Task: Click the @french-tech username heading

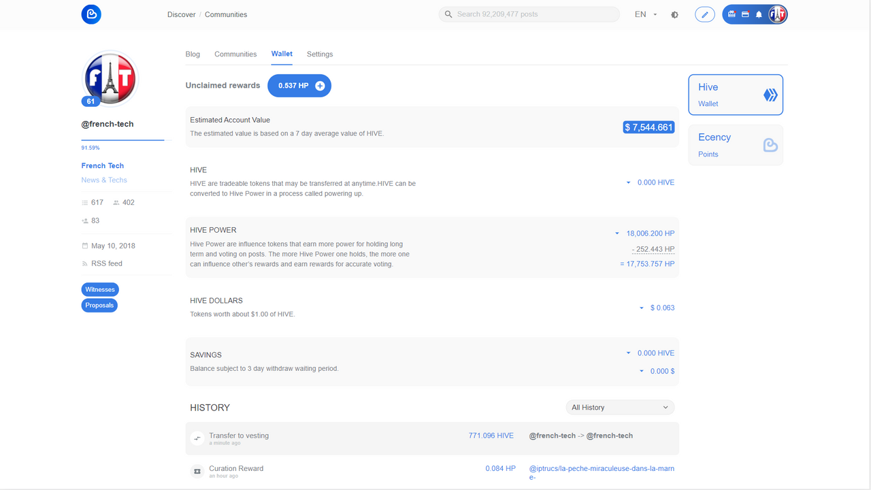Action: pos(108,124)
